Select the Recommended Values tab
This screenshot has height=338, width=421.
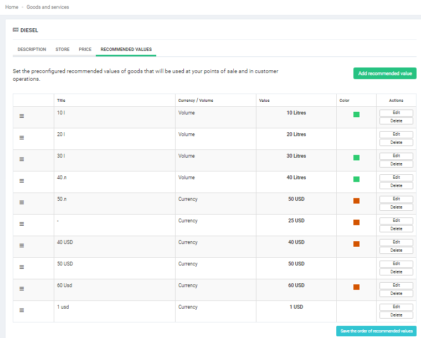tap(126, 49)
